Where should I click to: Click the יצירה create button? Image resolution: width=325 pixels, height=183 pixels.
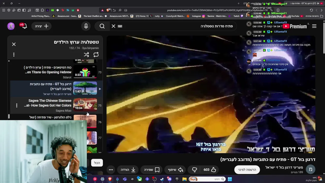point(42,26)
